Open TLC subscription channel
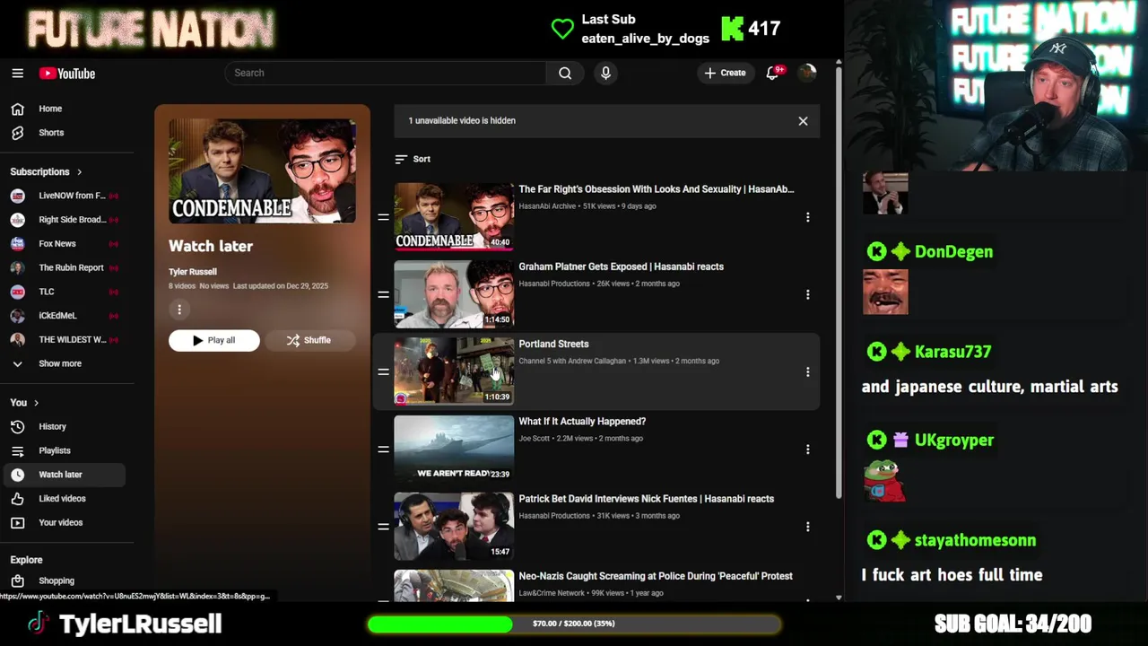1148x646 pixels. (x=63, y=292)
